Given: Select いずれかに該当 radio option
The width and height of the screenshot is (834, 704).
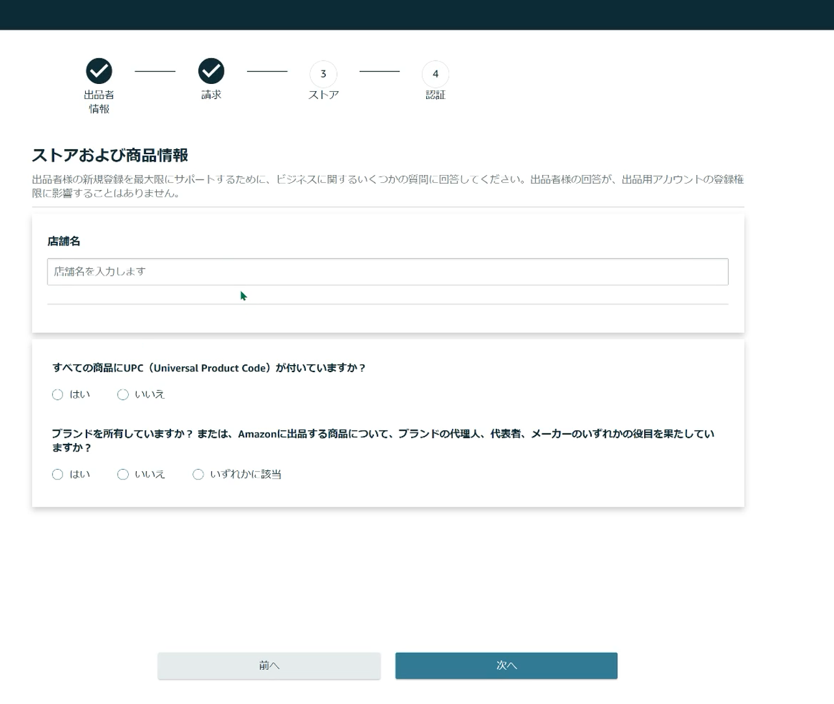Looking at the screenshot, I should tap(198, 474).
